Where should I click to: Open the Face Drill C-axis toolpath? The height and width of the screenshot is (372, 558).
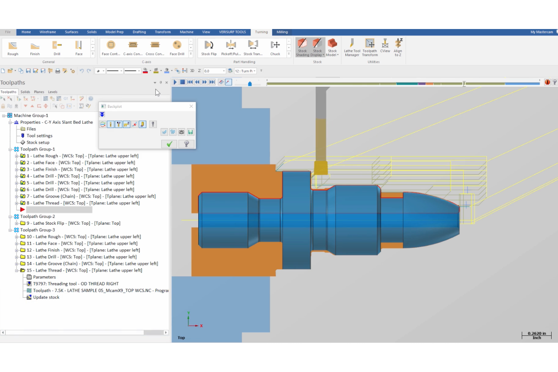(177, 48)
